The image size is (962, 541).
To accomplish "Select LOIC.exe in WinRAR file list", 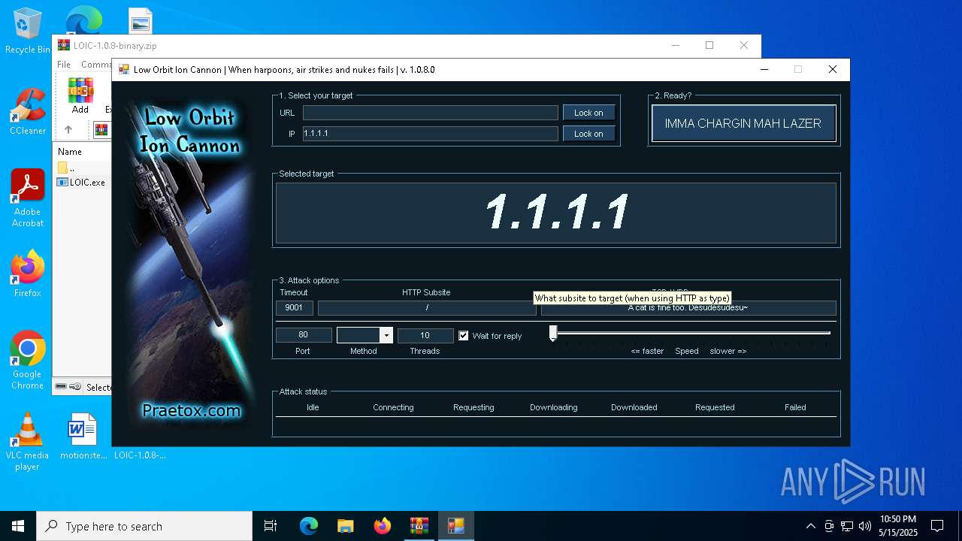I will coord(82,182).
